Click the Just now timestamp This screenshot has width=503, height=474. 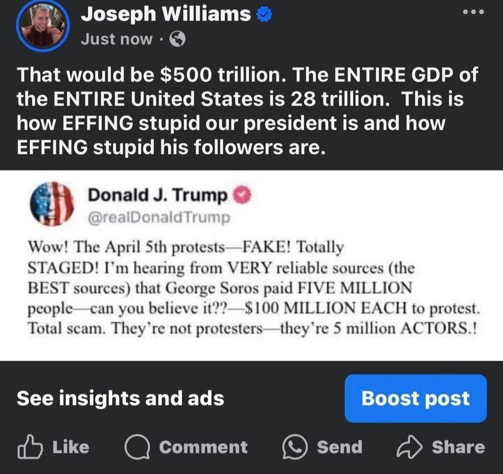pos(117,39)
